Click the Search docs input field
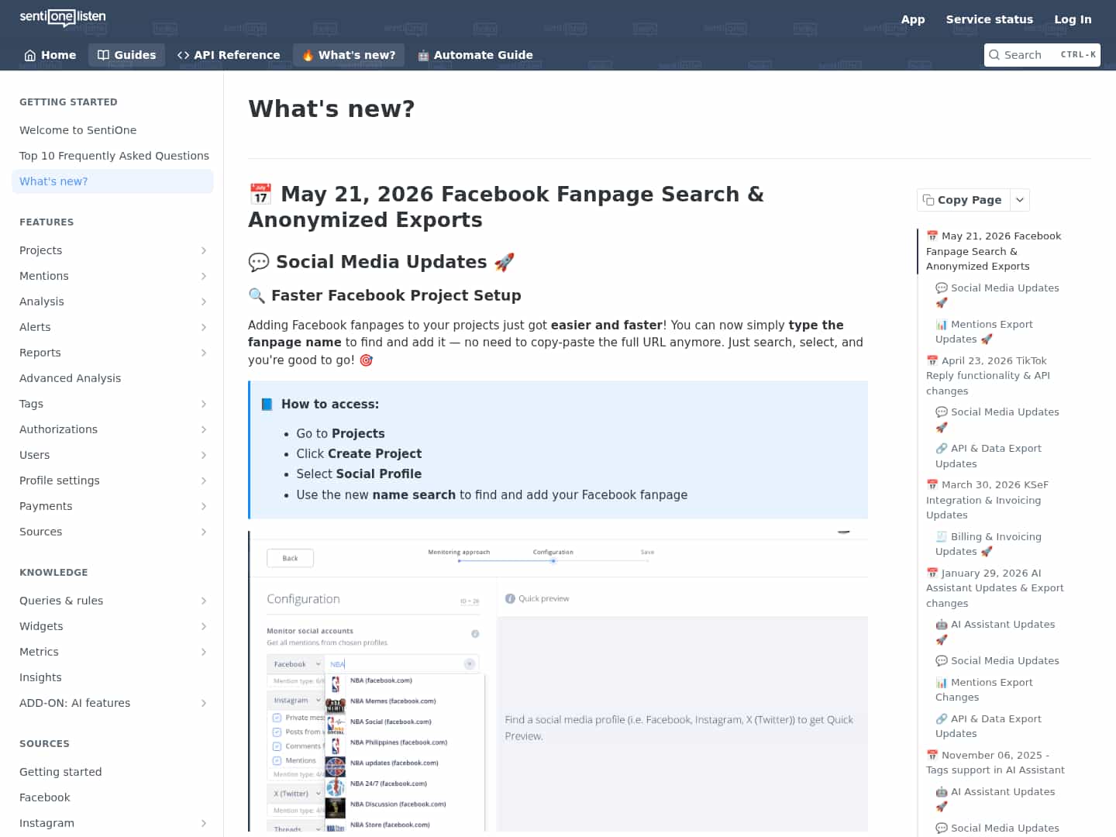The height and width of the screenshot is (837, 1116). 1042,55
